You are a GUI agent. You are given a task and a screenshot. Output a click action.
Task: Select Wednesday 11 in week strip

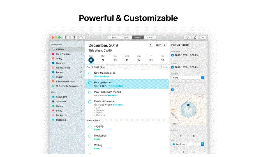click(x=127, y=60)
